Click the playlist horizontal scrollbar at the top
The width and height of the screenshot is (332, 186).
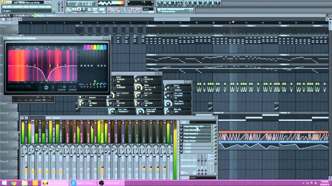172,19
